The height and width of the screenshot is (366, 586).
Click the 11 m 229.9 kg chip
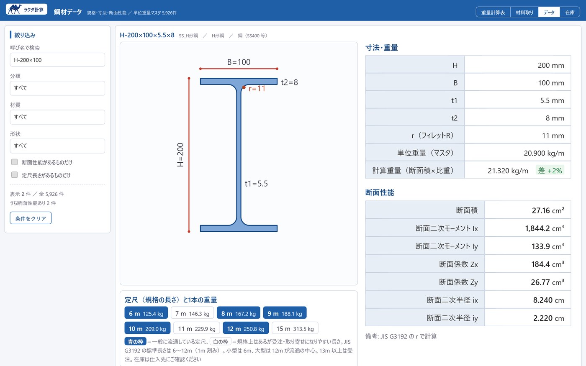[197, 328]
